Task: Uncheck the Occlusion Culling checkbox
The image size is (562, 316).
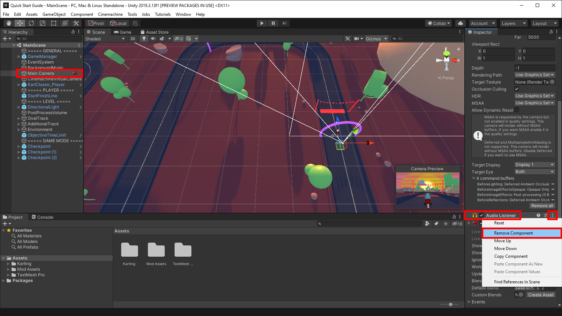Action: 517,89
